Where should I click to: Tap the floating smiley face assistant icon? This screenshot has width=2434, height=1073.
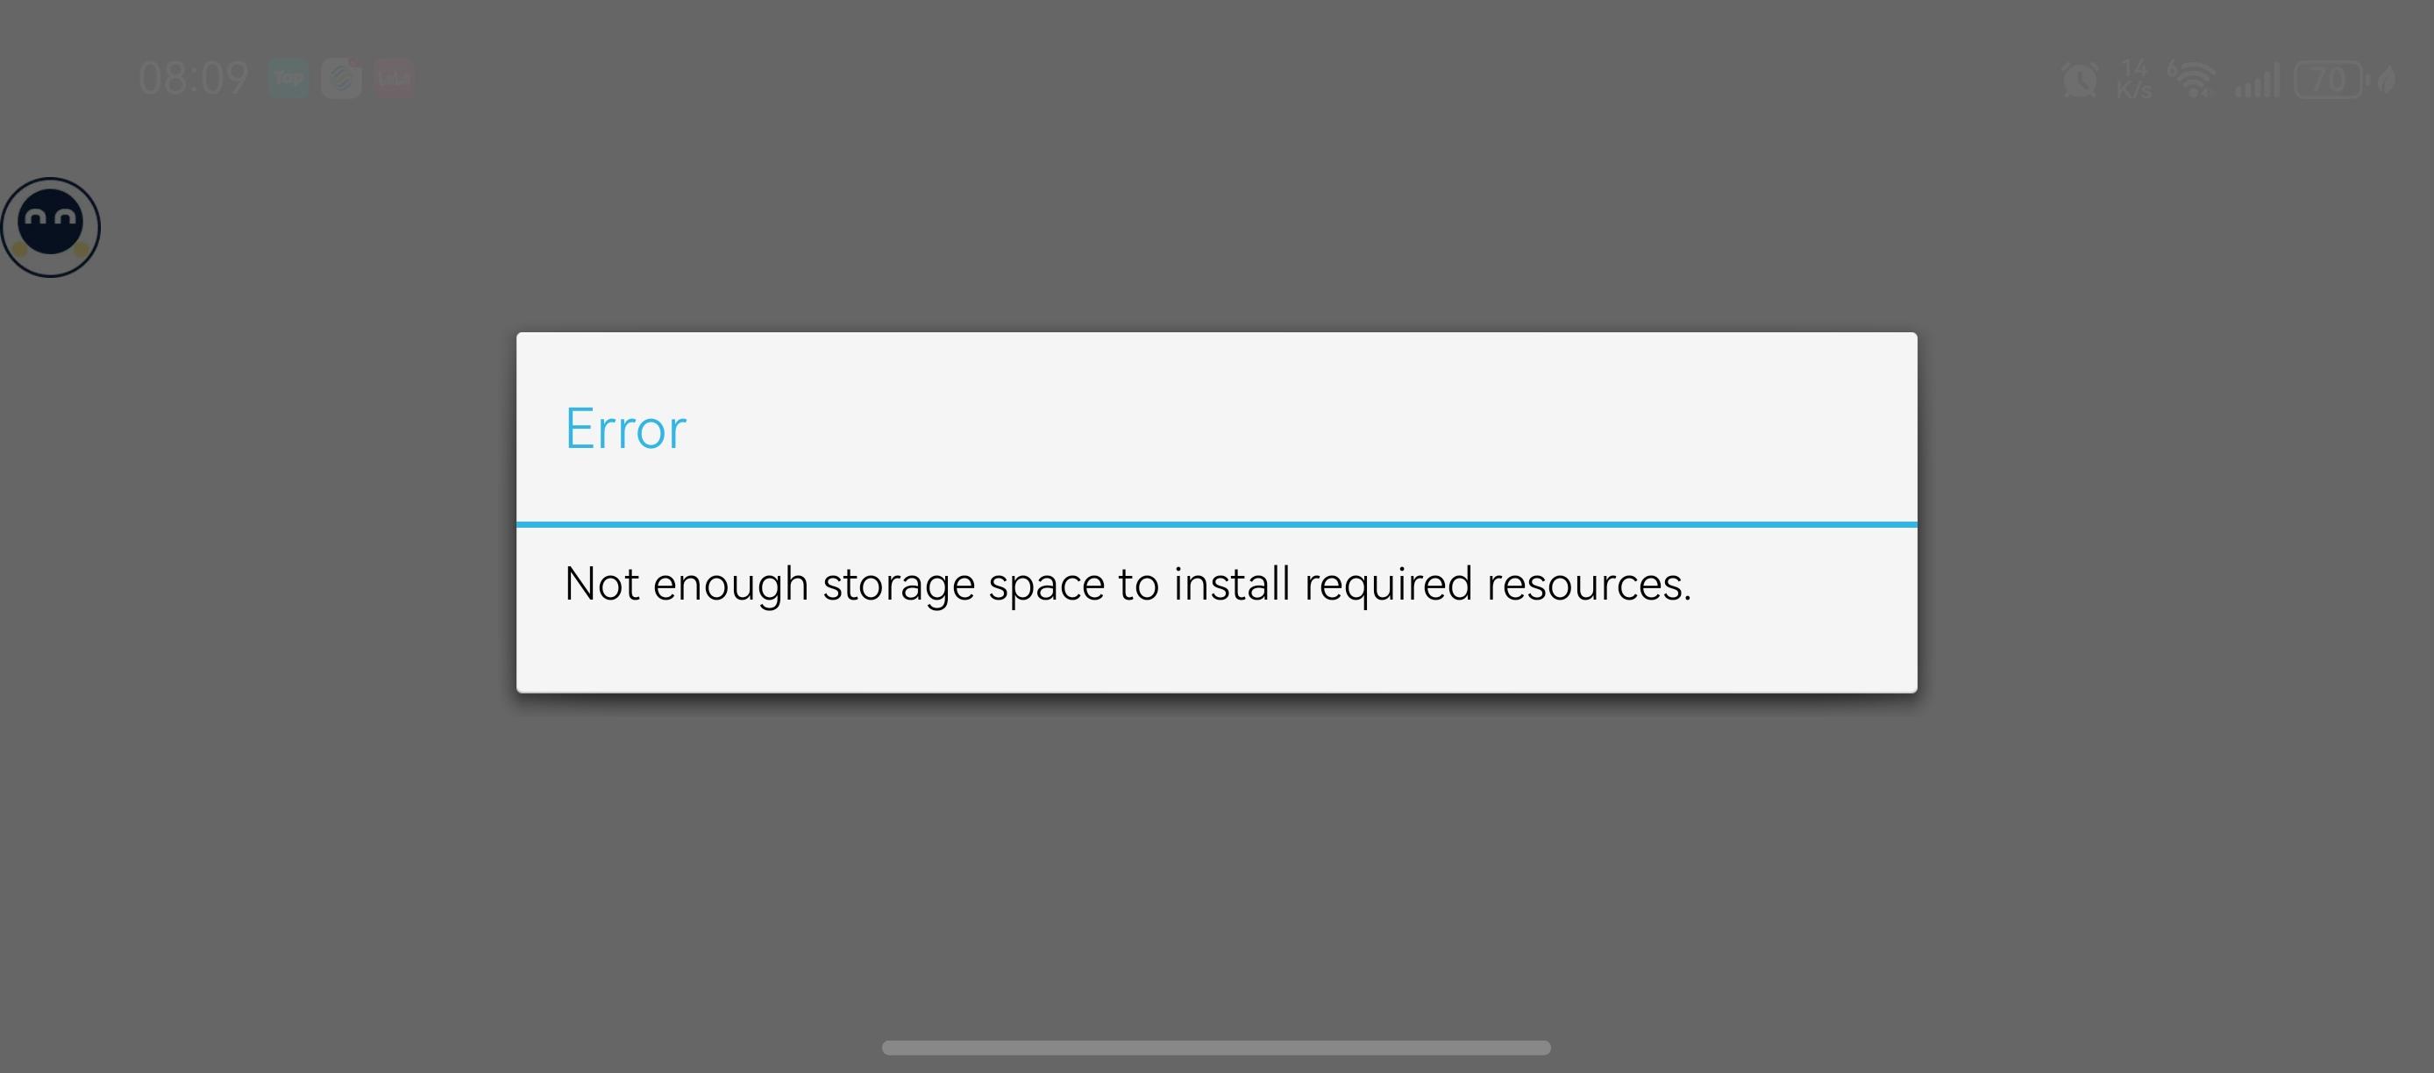(51, 227)
